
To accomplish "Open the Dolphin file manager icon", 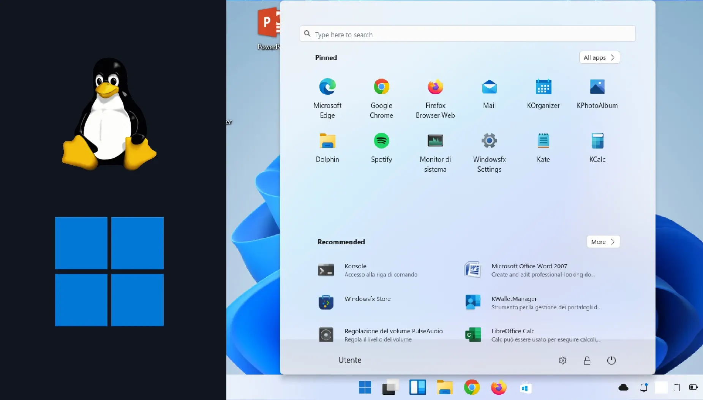I will click(x=327, y=141).
